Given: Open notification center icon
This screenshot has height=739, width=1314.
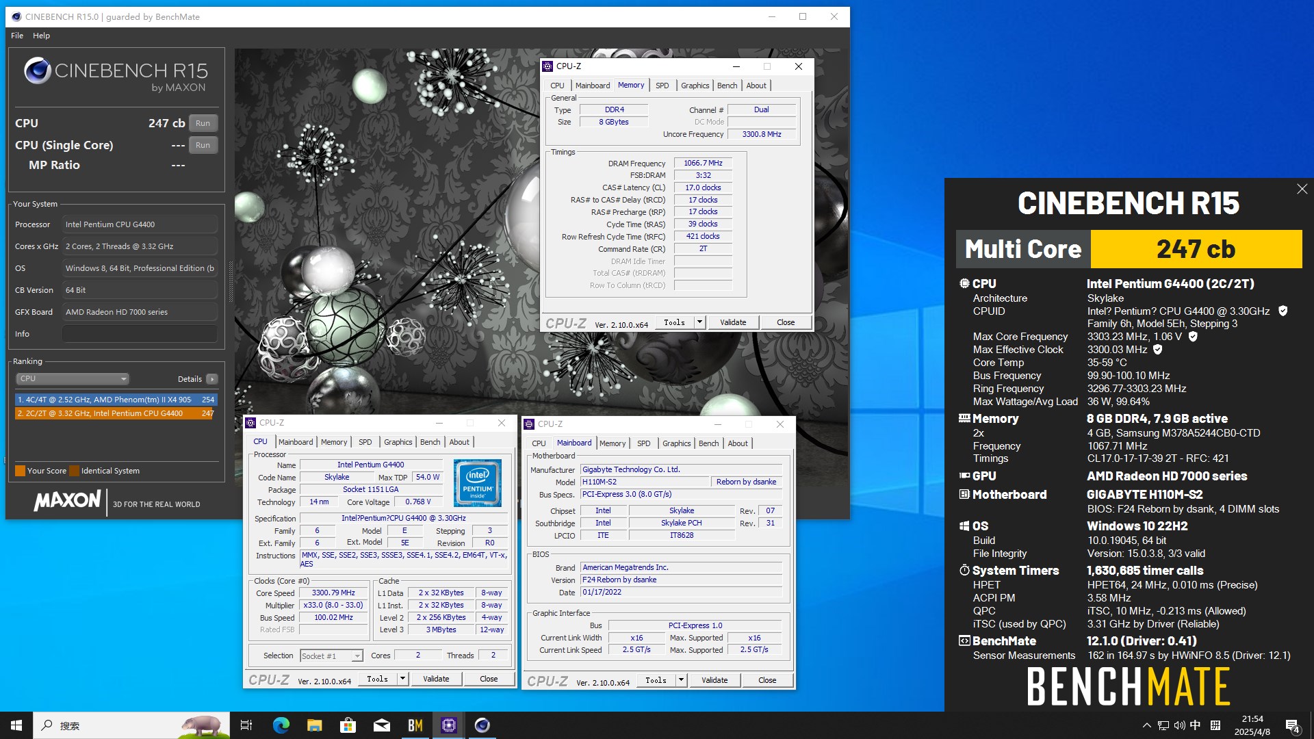Looking at the screenshot, I should (1293, 726).
